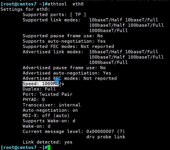This screenshot has width=170, height=150.
Task: Click the "Settings for eth0:" line
Action: tap(21, 9)
